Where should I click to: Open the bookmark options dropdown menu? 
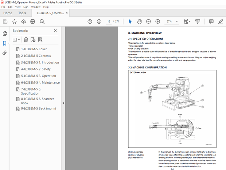[x=16, y=40]
